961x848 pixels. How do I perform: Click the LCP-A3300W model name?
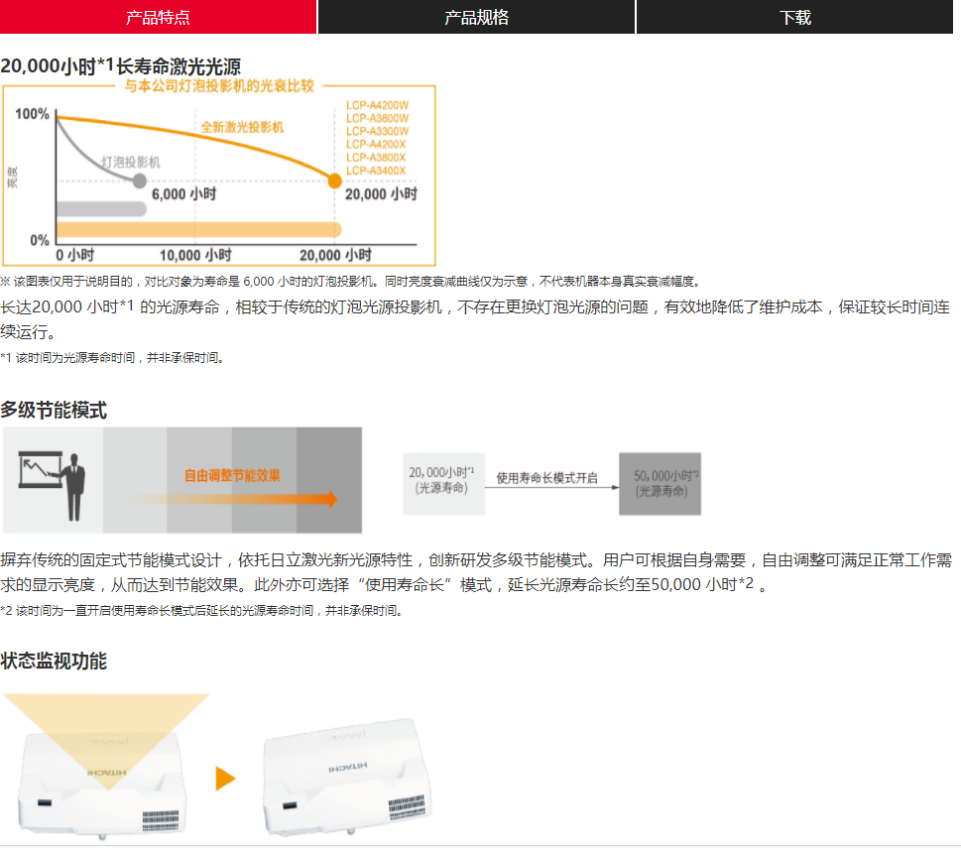tap(377, 131)
